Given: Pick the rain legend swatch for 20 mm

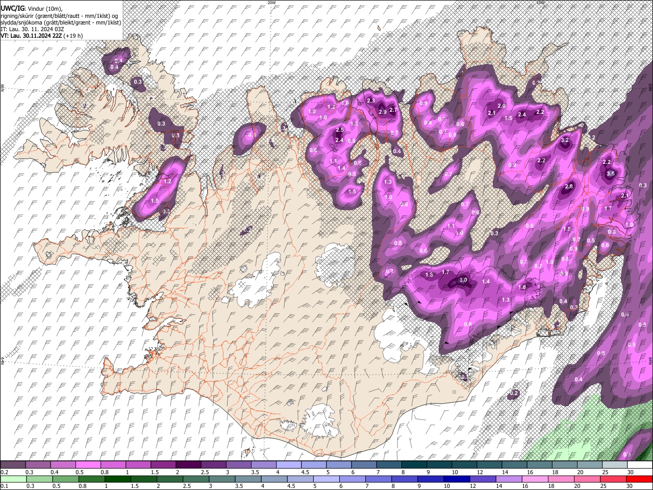Looking at the screenshot, I should click(588, 479).
